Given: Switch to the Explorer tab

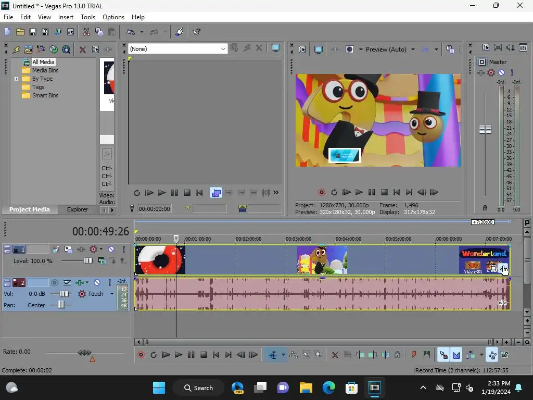Looking at the screenshot, I should tap(78, 209).
